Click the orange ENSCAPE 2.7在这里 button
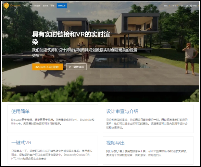The height and width of the screenshot is (167, 201). [48, 67]
